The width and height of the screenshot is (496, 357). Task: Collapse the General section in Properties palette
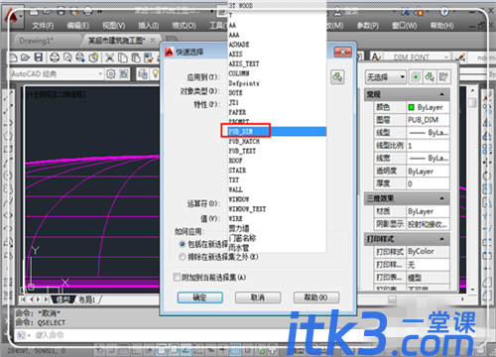click(x=441, y=94)
